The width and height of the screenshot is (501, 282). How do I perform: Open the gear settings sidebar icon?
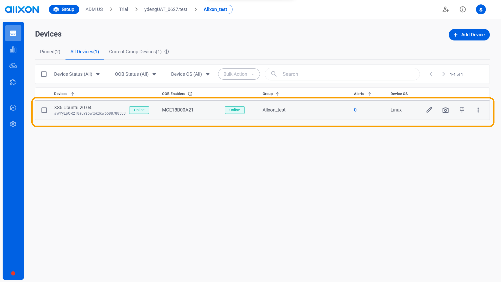click(x=13, y=124)
